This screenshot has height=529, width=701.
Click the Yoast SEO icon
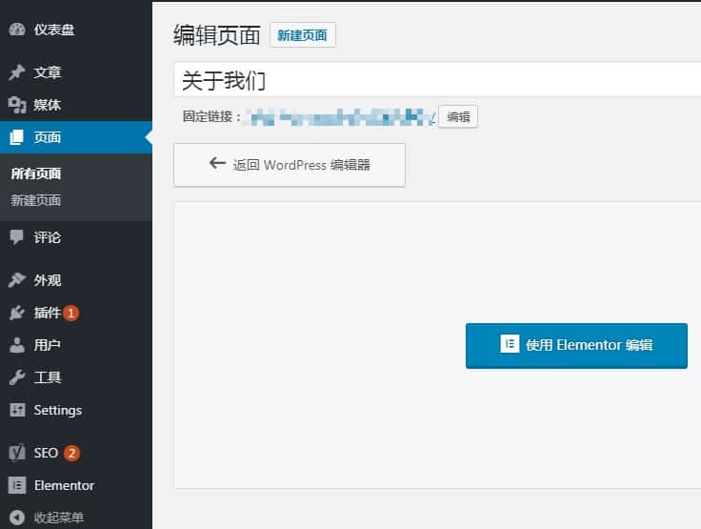tap(17, 453)
